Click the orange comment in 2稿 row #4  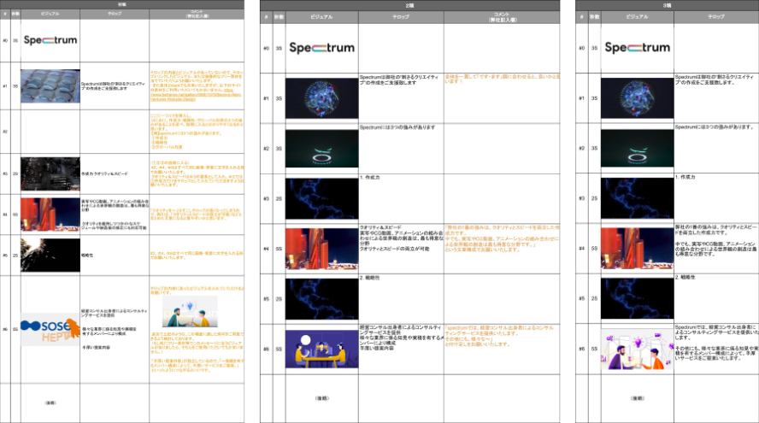(502, 238)
